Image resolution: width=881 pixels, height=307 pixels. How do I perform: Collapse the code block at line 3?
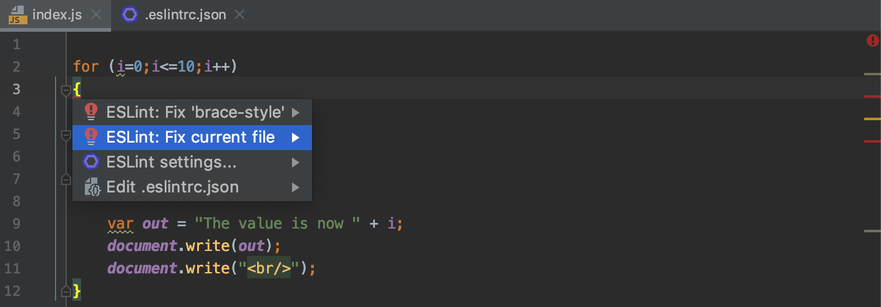click(66, 91)
